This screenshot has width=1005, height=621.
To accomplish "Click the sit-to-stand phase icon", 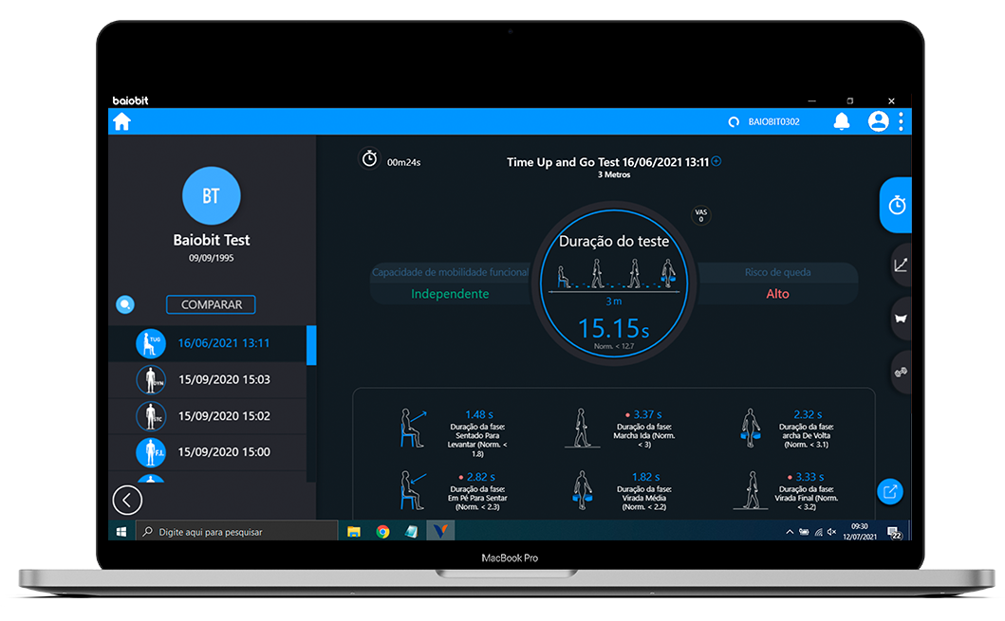I will coord(412,428).
